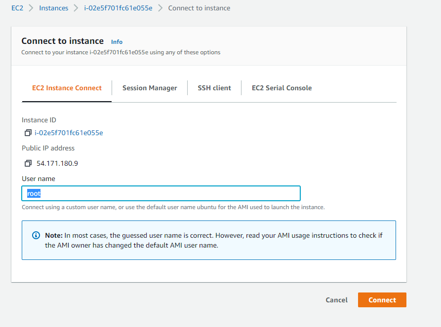
Task: Click the public IP address 54.171.180.9
Action: click(57, 163)
